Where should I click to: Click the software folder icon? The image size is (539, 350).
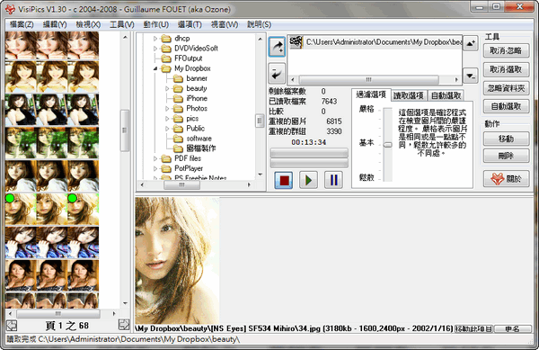pyautogui.click(x=178, y=139)
